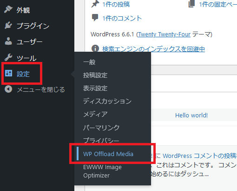Click the pin icon beside 1件の投稿

(95, 4)
